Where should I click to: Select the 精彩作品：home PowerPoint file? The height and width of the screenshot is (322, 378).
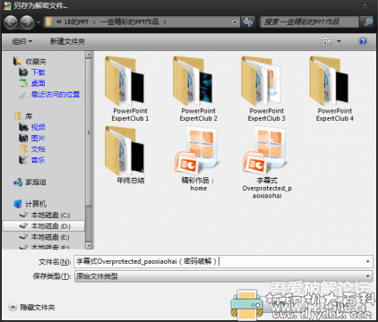point(198,159)
